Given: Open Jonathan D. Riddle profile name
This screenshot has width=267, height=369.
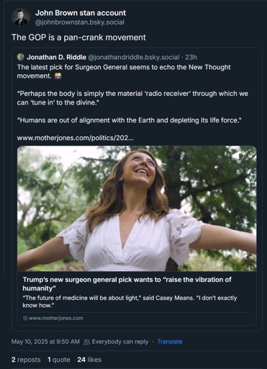Looking at the screenshot, I should (x=56, y=57).
